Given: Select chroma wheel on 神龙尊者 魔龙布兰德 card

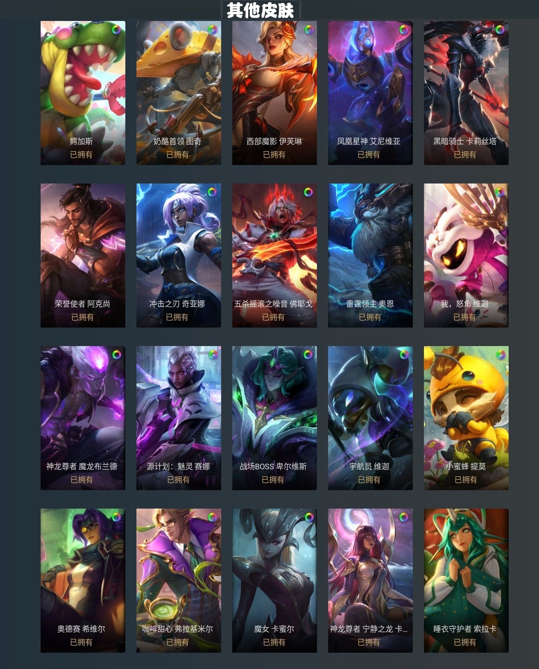Looking at the screenshot, I should pyautogui.click(x=116, y=355).
